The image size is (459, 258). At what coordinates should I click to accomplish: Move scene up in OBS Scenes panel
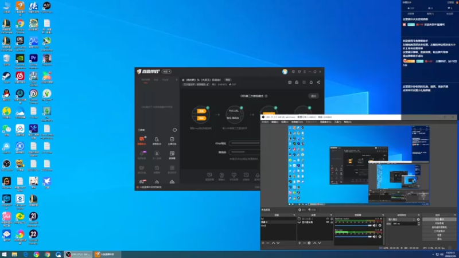[274, 243]
